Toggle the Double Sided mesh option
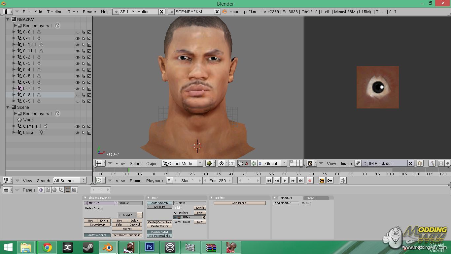 click(x=160, y=232)
